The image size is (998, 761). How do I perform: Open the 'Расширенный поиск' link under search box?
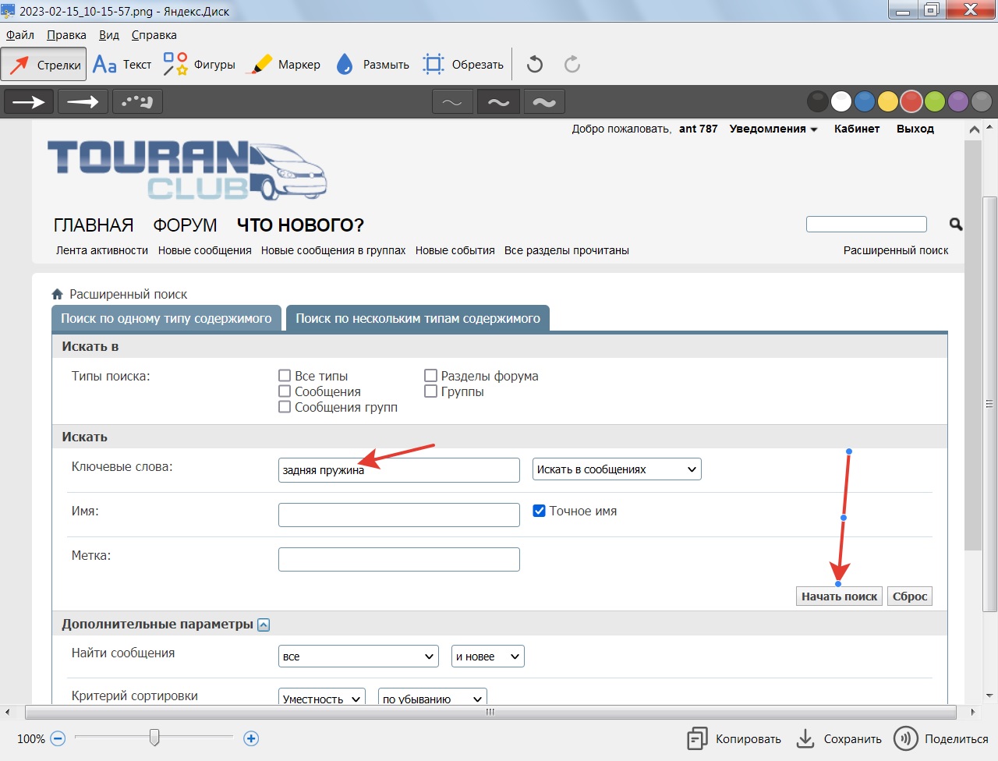click(x=896, y=250)
